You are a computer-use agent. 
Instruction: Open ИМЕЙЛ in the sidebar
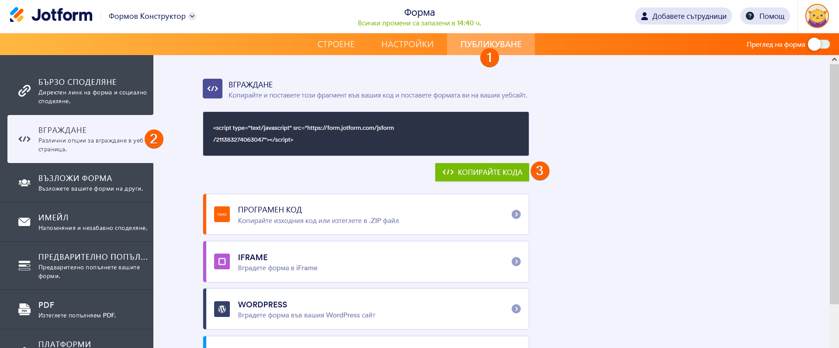tap(76, 222)
